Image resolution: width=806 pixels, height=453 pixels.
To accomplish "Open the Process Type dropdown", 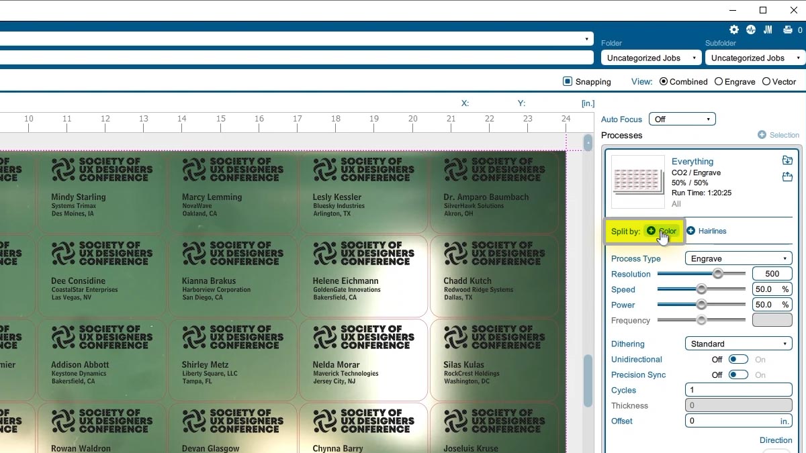I will coord(738,258).
